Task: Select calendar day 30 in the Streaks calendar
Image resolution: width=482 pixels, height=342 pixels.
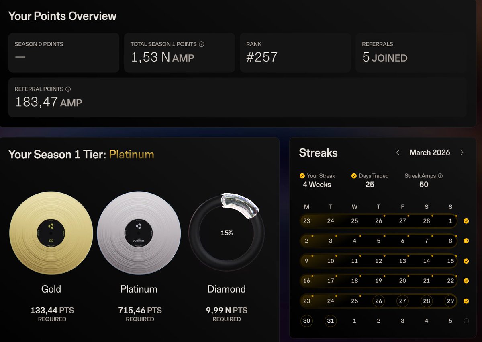Action: (x=307, y=321)
